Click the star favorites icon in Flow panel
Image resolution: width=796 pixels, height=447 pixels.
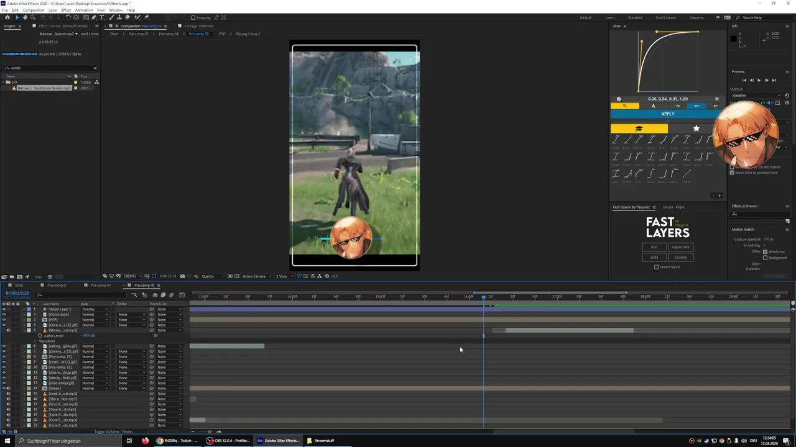pos(696,129)
